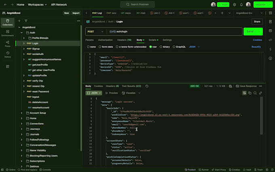
Task: Expand the Profile Bitmojis folder
Action: coord(24,38)
